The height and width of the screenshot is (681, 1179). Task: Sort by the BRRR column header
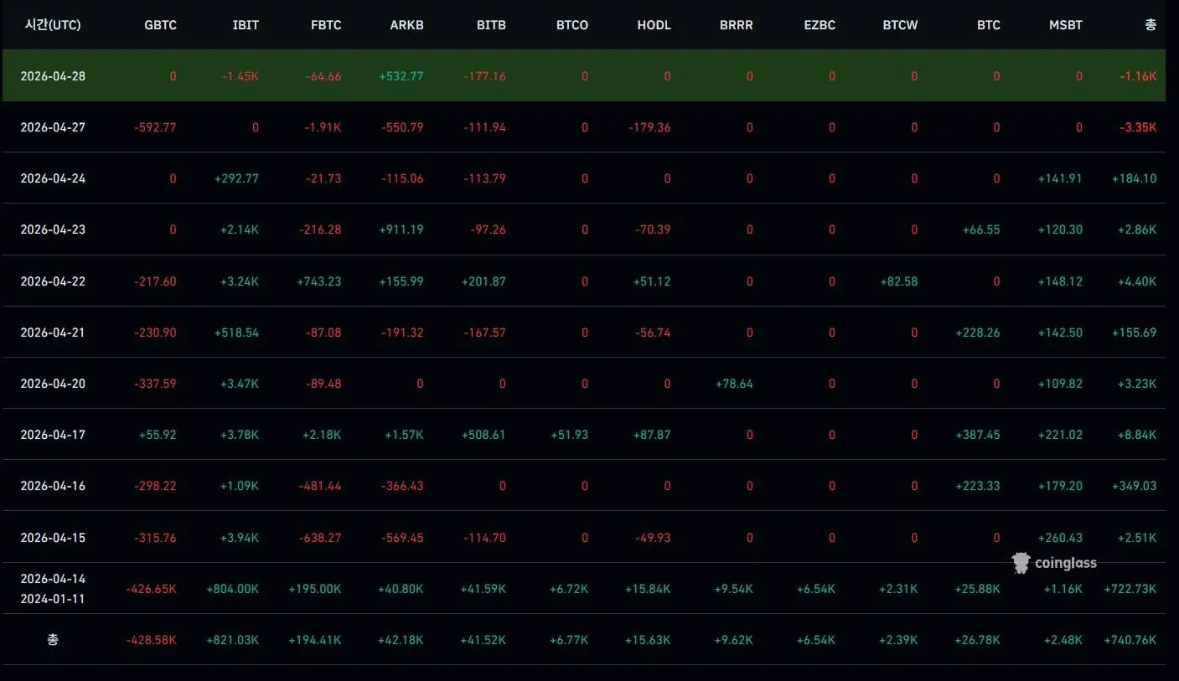pos(736,25)
